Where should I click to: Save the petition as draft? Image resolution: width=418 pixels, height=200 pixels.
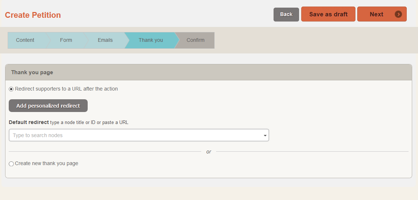click(x=328, y=14)
